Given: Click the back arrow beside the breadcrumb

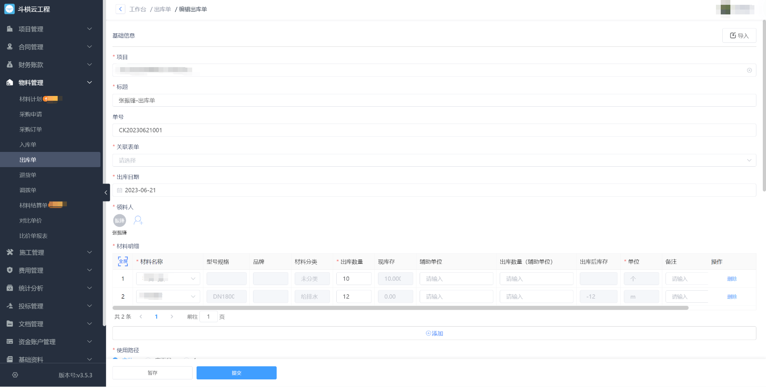Looking at the screenshot, I should tap(120, 9).
